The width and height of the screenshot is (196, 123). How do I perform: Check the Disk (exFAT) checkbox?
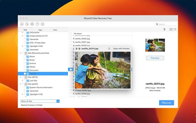23,84
